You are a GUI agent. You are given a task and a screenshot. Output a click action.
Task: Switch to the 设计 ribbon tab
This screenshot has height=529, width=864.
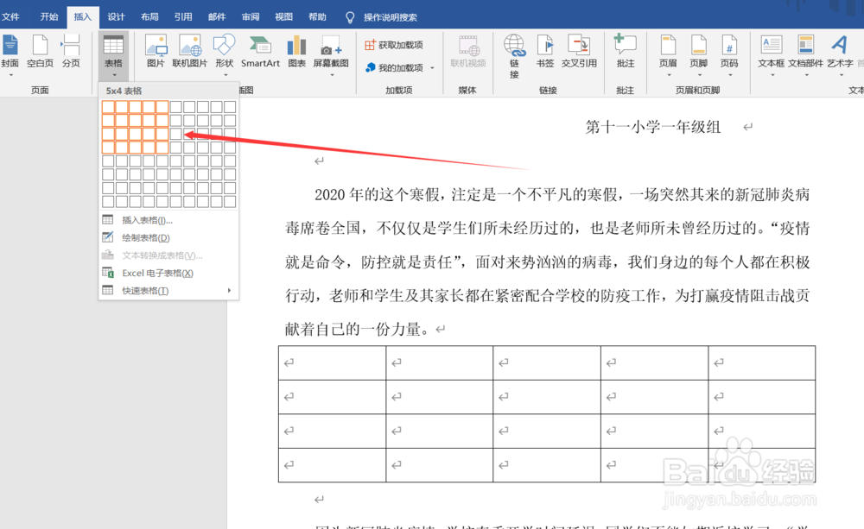116,16
